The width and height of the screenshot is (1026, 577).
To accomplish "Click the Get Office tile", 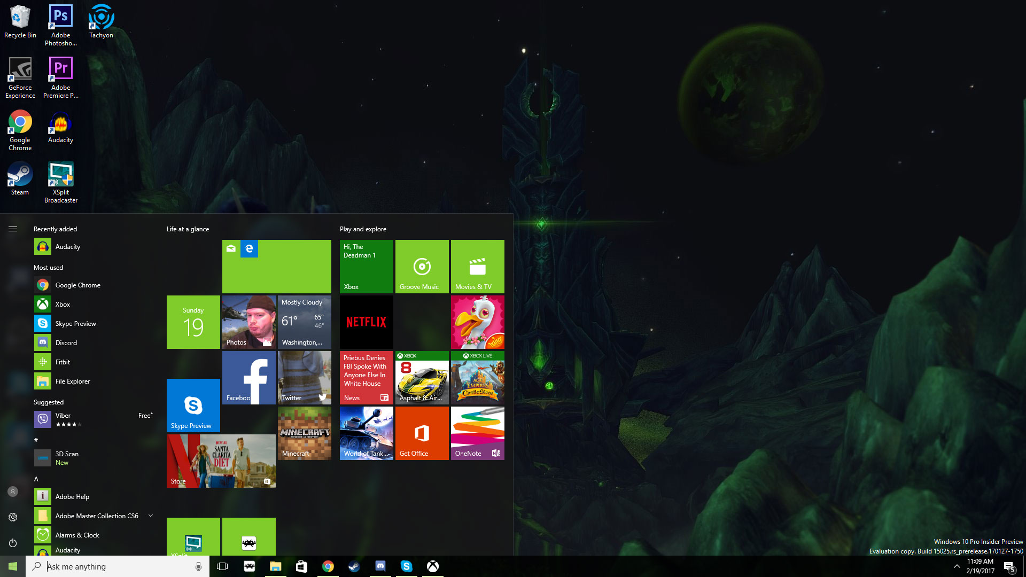I will pyautogui.click(x=422, y=433).
